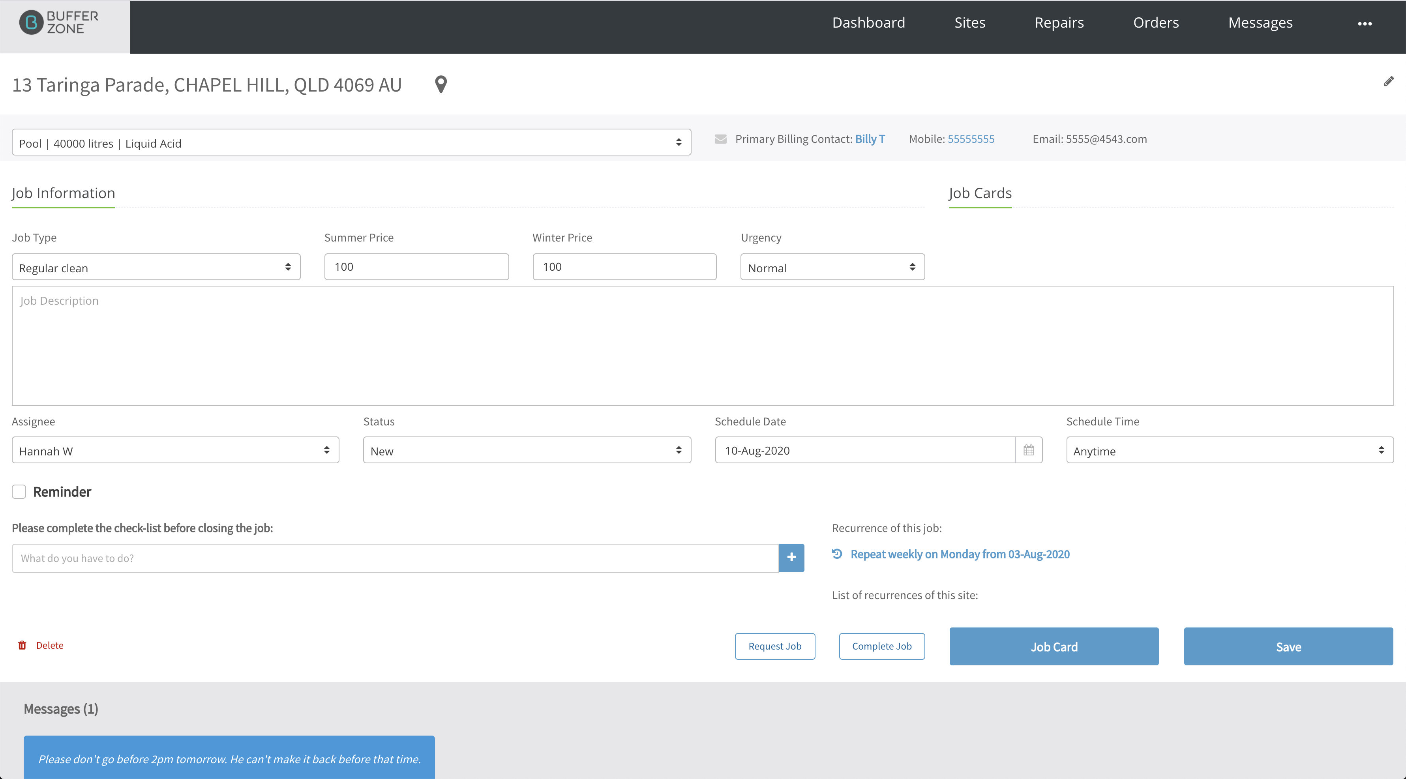Image resolution: width=1406 pixels, height=779 pixels.
Task: Expand the Schedule Time Anytime dropdown
Action: 1230,450
